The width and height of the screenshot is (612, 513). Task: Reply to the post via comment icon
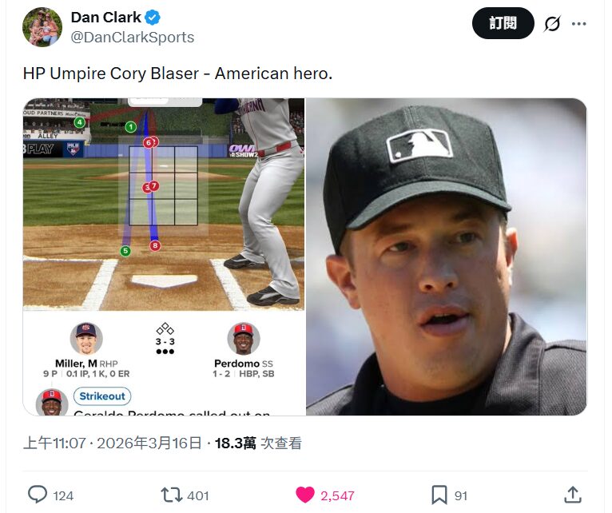pyautogui.click(x=38, y=495)
